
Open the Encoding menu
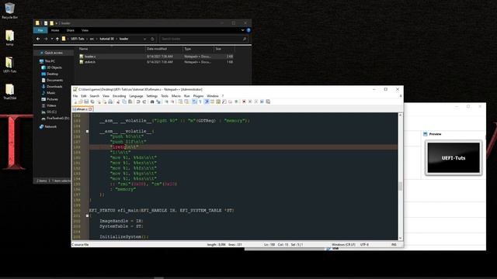click(119, 96)
